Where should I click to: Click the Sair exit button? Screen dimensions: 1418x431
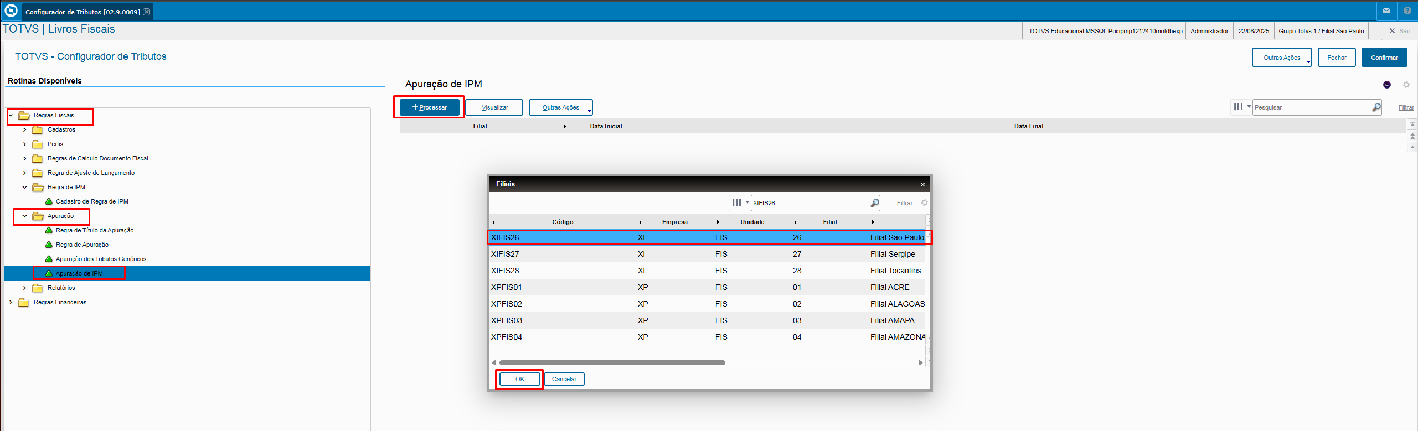click(1399, 31)
